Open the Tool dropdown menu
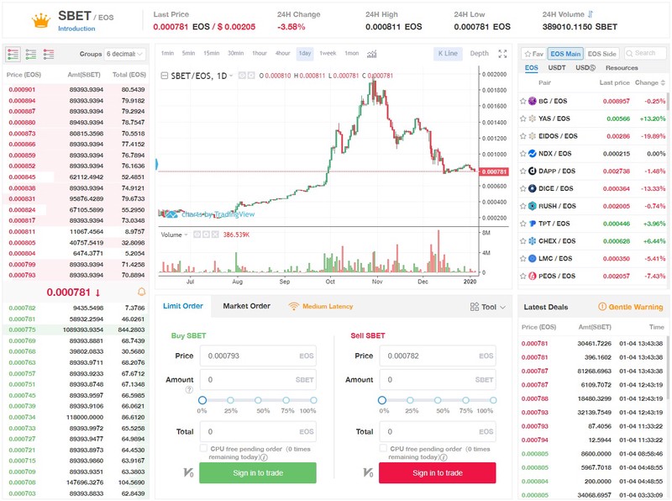Screen dimensions: 672x501 coord(488,307)
